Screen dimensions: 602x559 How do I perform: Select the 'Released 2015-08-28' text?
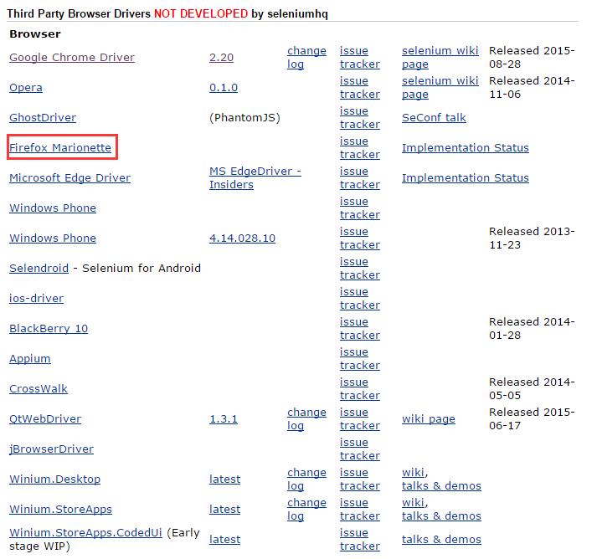[x=532, y=57]
